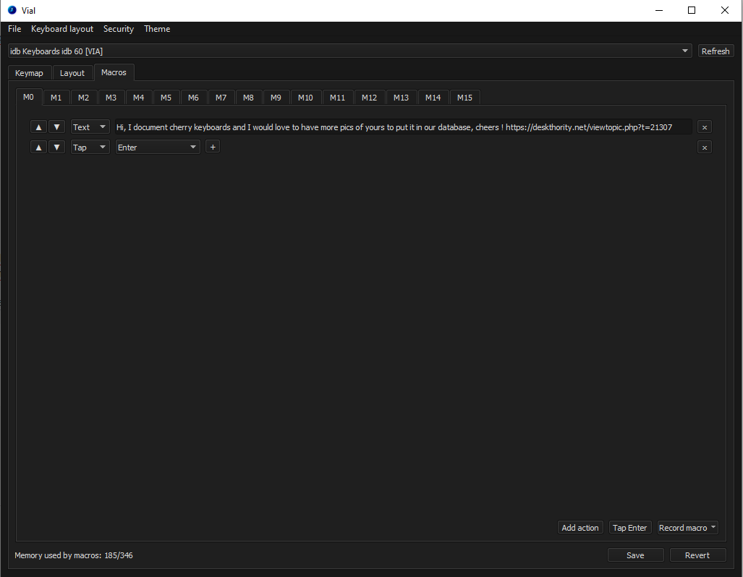Switch to the Keymap tab
Image resolution: width=743 pixels, height=577 pixels.
pyautogui.click(x=29, y=72)
